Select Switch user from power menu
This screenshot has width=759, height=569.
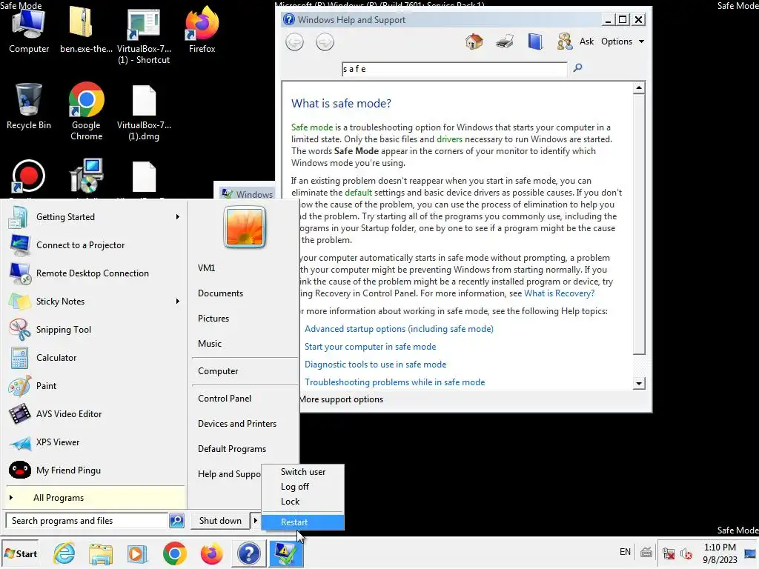[x=302, y=472]
